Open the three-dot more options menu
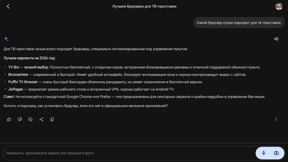This screenshot has height=162, width=288. [x=276, y=119]
